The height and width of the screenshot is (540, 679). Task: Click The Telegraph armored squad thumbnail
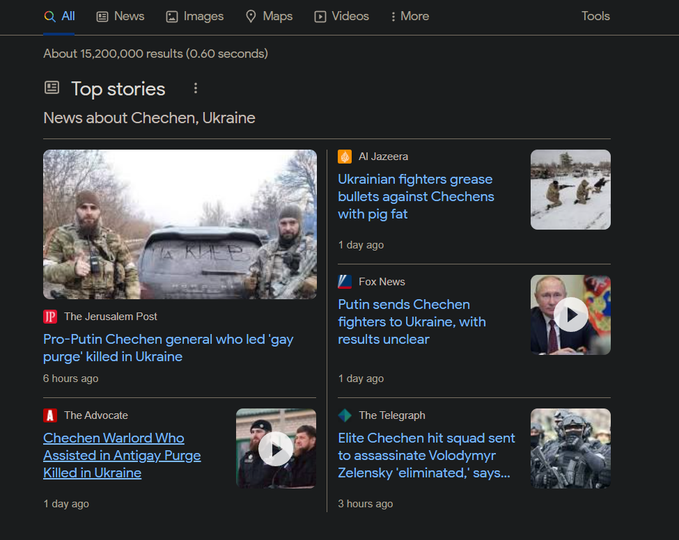coord(570,448)
